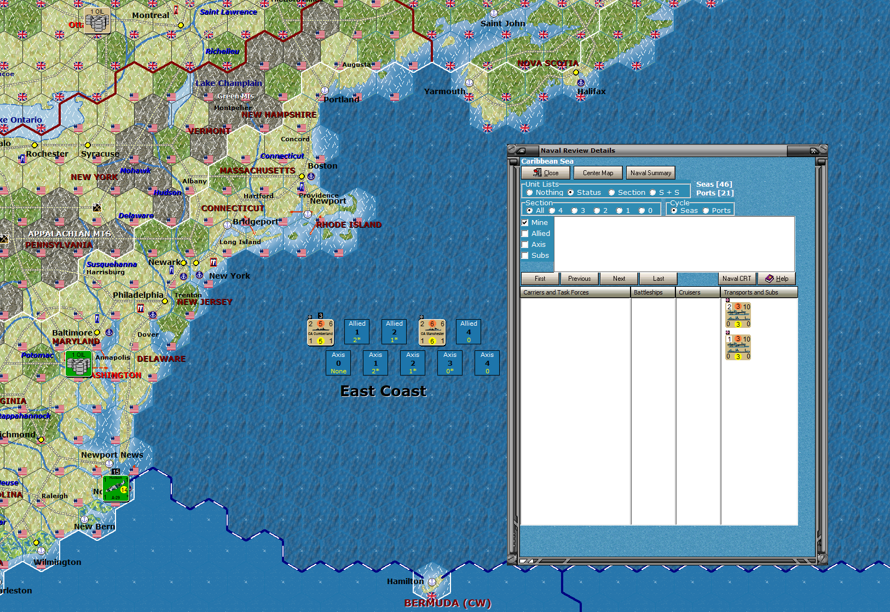Click the Battleships column header
890x612 pixels.
654,293
